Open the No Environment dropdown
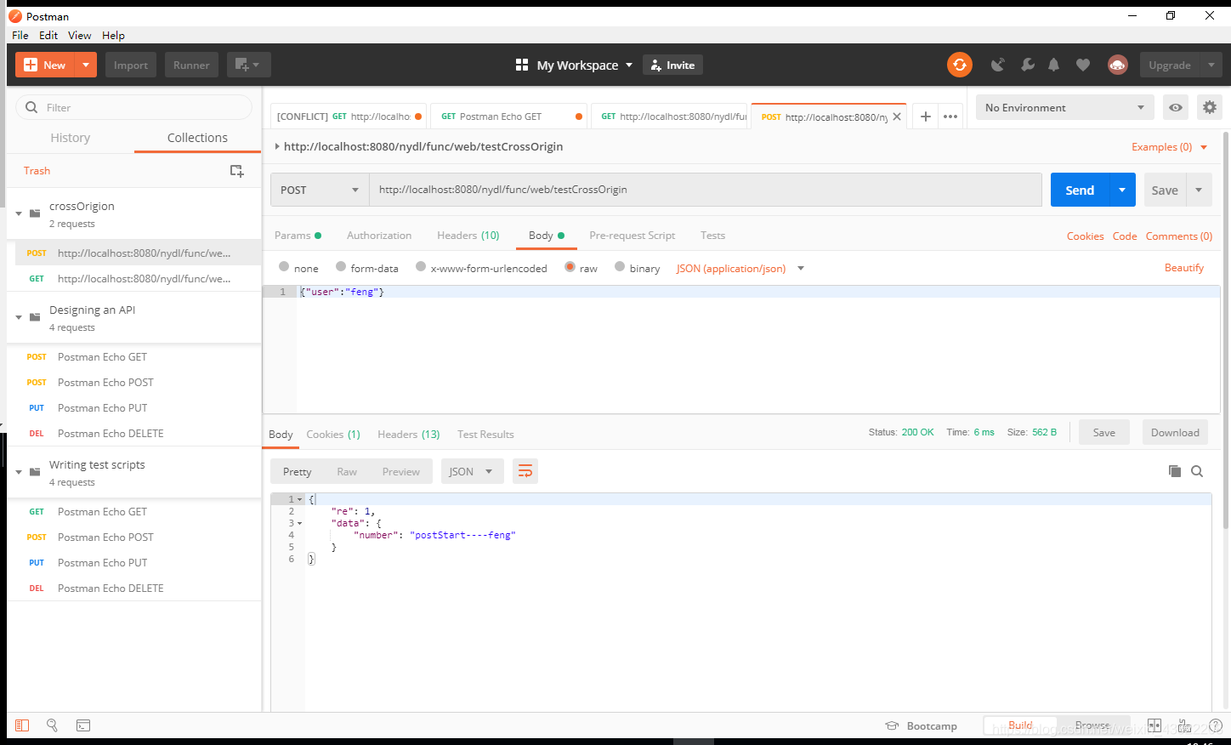The height and width of the screenshot is (745, 1231). [x=1064, y=107]
